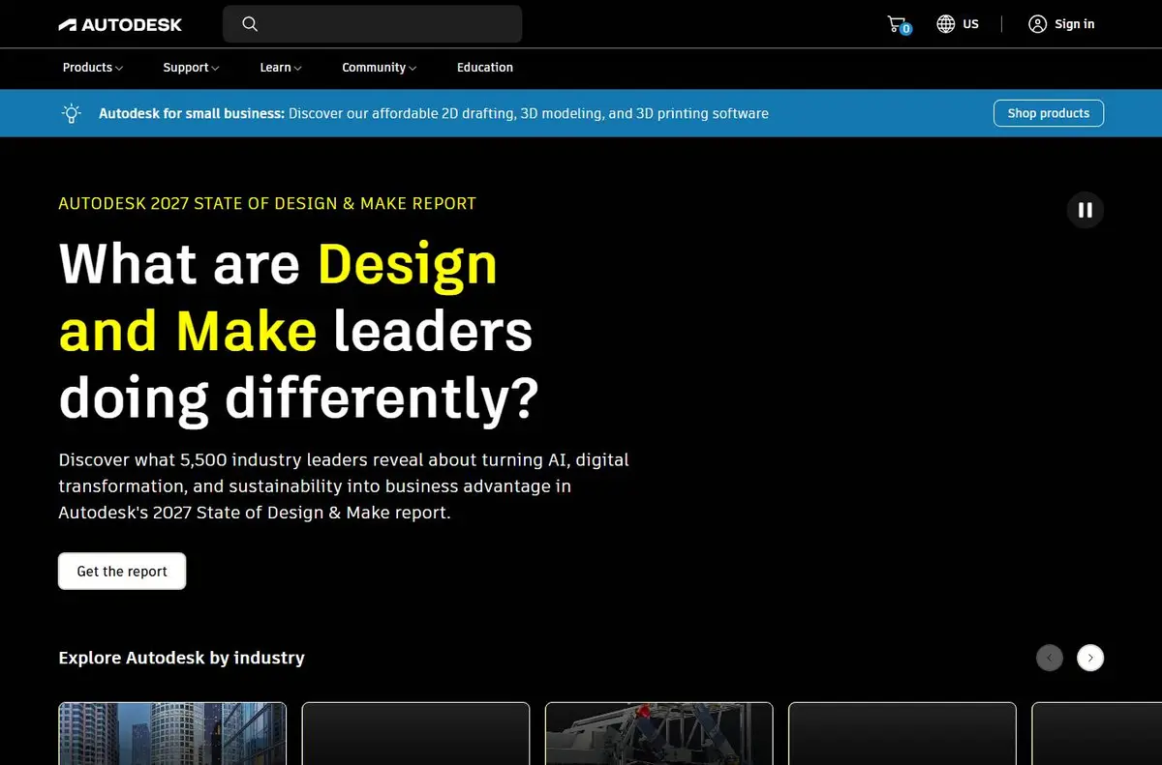Click the search magnifier icon
Screen dimensions: 1162x765
tap(250, 24)
